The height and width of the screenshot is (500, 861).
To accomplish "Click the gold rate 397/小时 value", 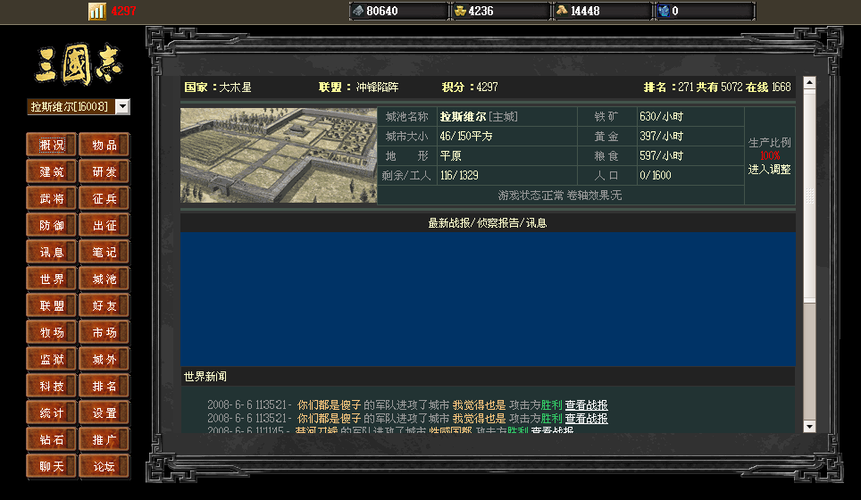I will [661, 136].
